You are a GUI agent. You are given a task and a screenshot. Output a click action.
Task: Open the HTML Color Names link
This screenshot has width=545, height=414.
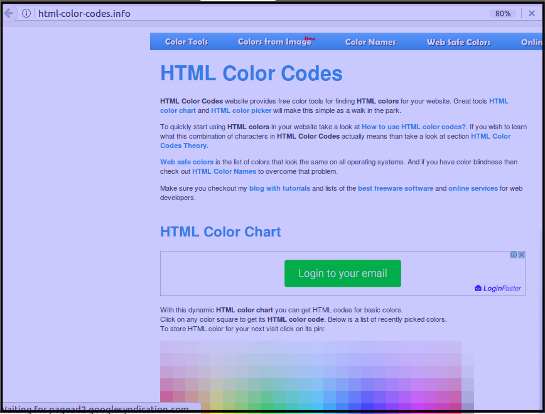(224, 171)
